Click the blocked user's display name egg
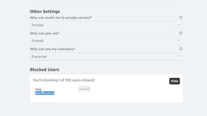 38,89
